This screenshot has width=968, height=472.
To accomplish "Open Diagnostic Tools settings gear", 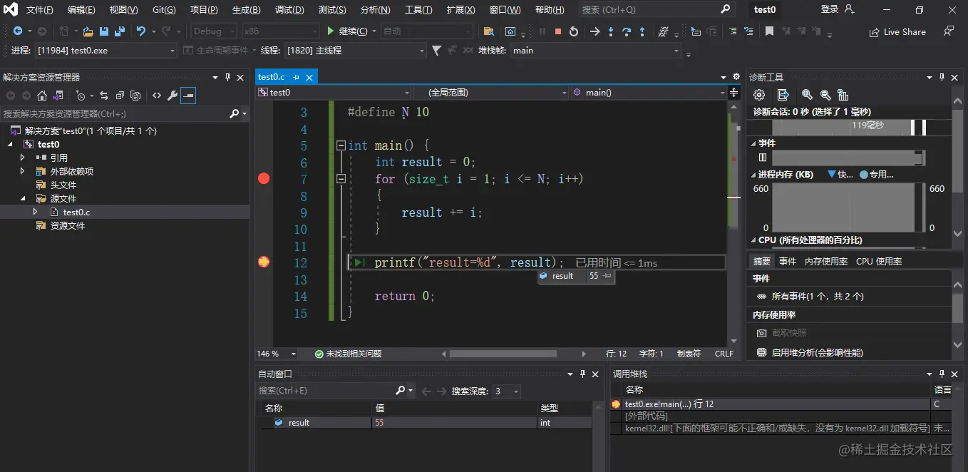I will [759, 95].
